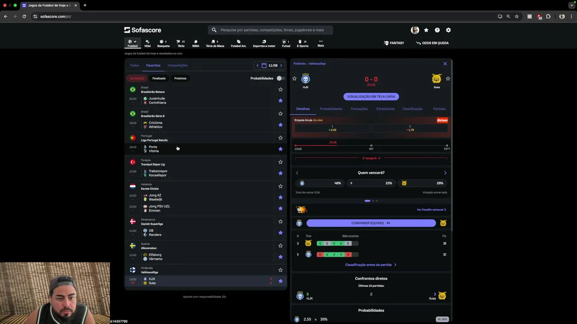Viewport: 577px width, 324px height.
Task: Click the Comparar Equipes button
Action: pyautogui.click(x=371, y=223)
